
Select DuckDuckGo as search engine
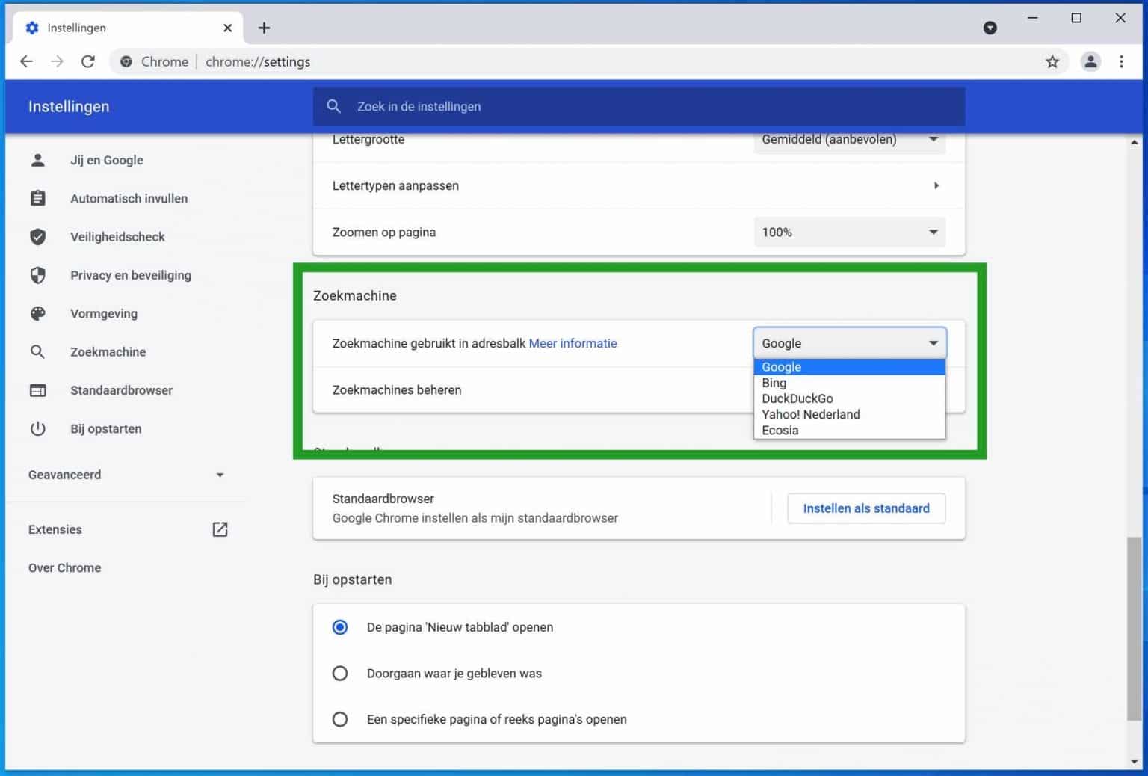click(x=850, y=398)
